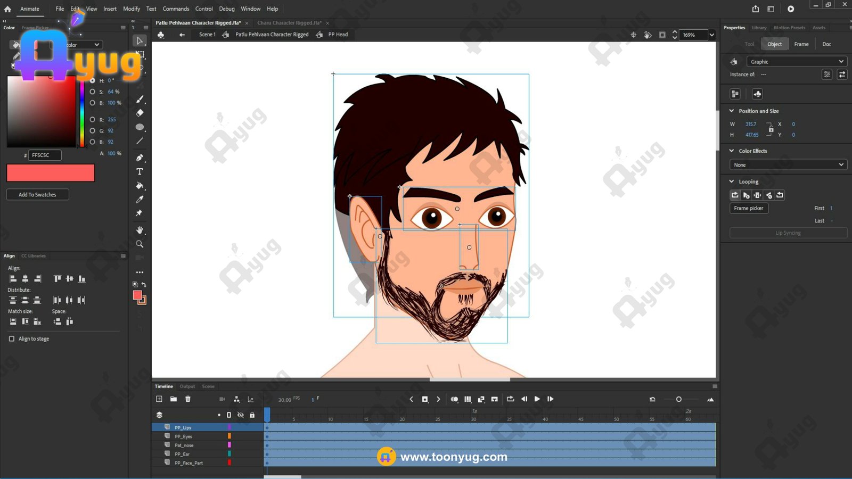Click the Frame picker button
The height and width of the screenshot is (479, 852).
pyautogui.click(x=748, y=208)
